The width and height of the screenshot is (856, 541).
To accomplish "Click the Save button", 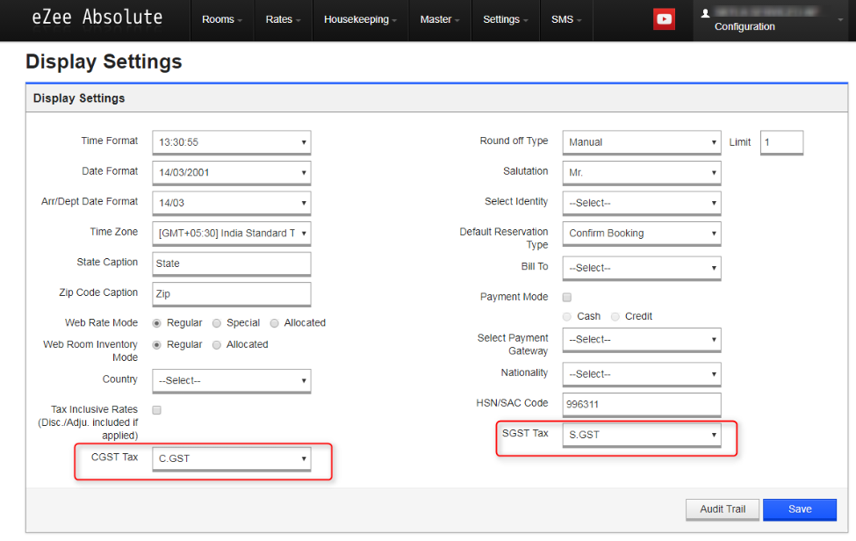I will click(800, 509).
